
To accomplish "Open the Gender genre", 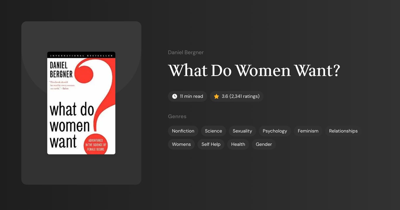I will pos(264,144).
